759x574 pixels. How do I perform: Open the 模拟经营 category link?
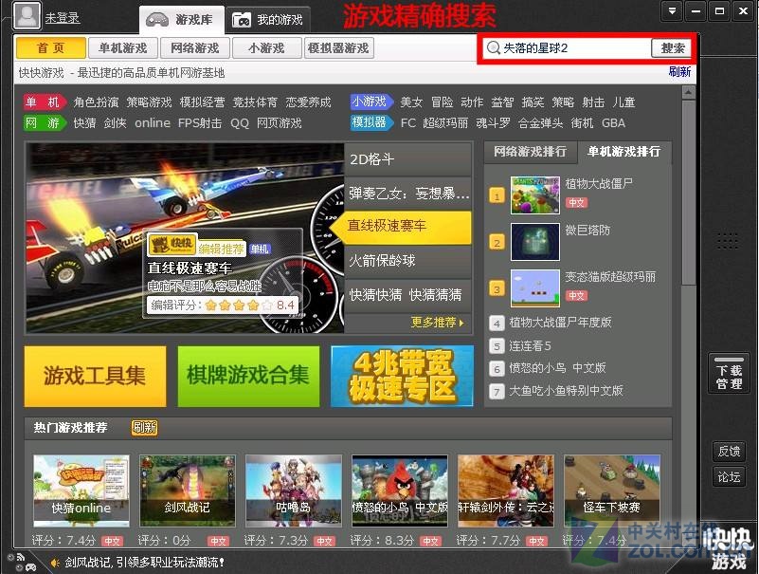tap(202, 102)
